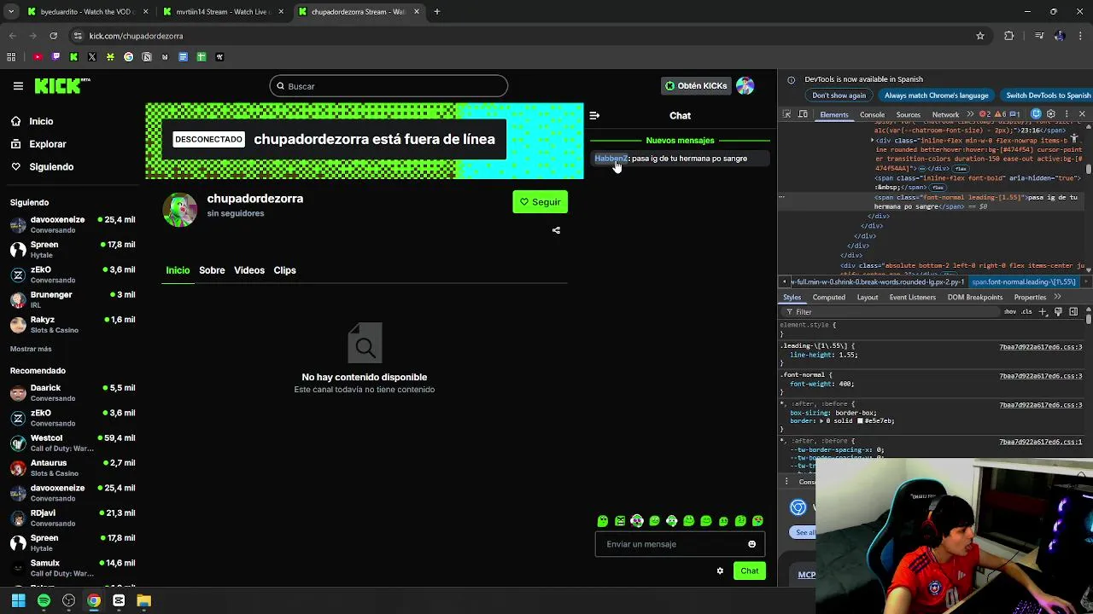Go to Siguiendo in sidebar
The image size is (1093, 614).
pyautogui.click(x=51, y=167)
